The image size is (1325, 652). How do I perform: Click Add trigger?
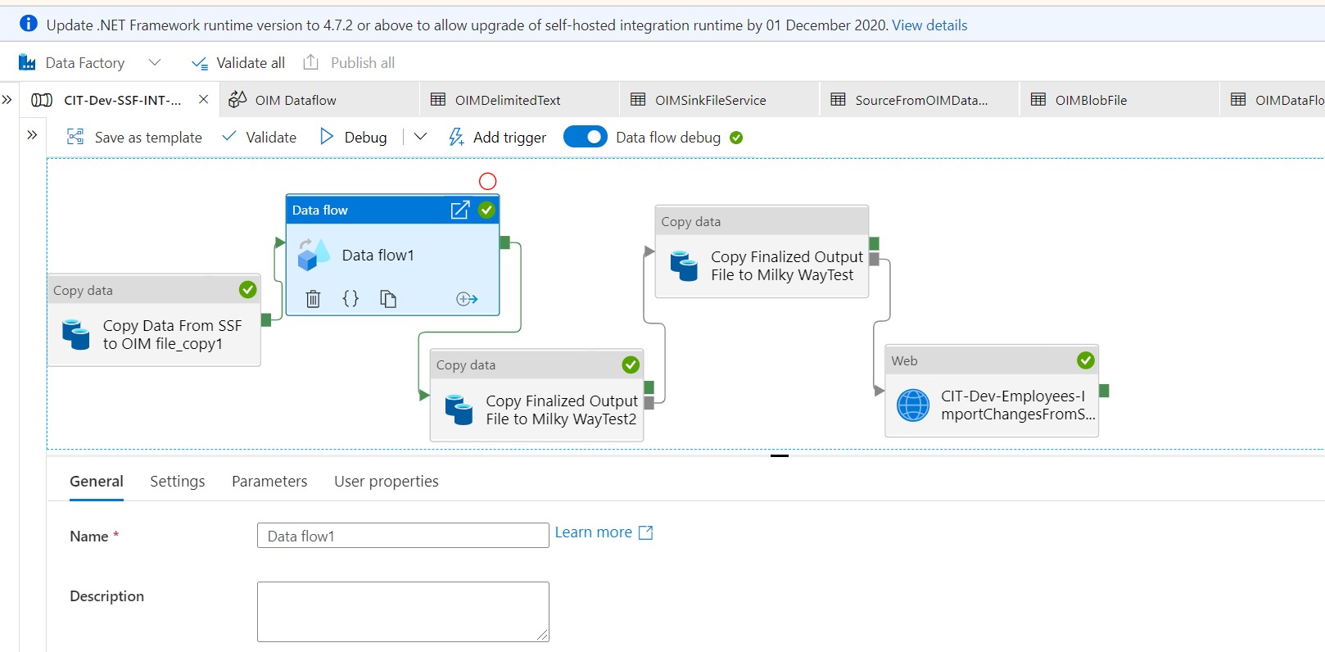pos(497,138)
